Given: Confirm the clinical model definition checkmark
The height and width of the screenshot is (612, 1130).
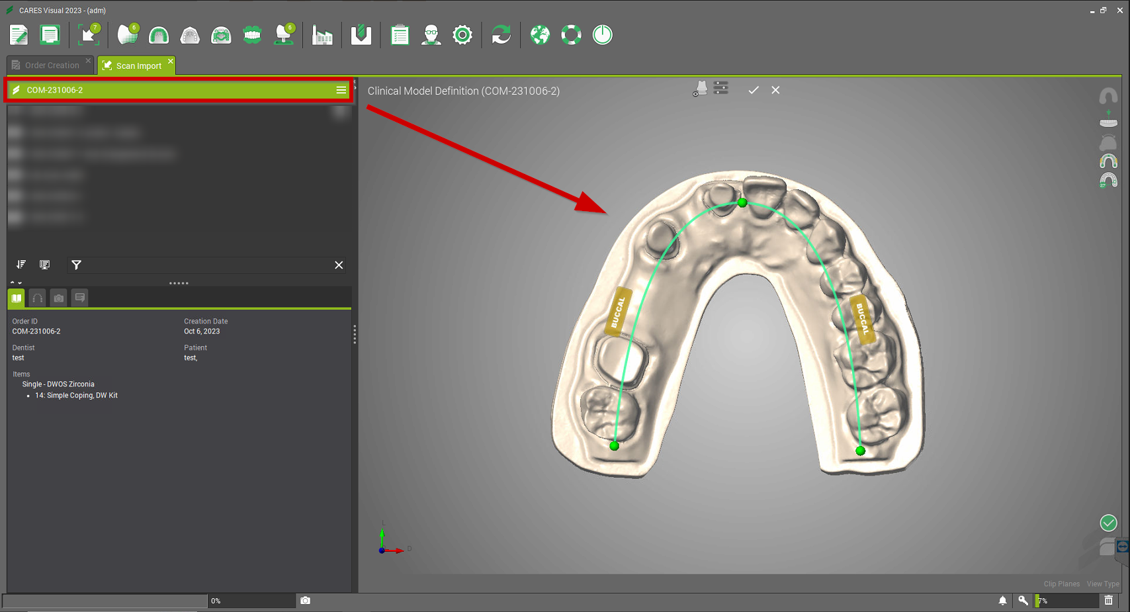Looking at the screenshot, I should point(754,90).
